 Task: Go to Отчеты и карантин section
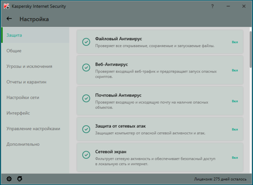(27, 82)
